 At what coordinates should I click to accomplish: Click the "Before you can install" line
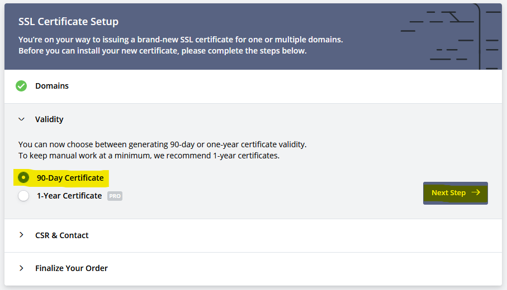(x=162, y=51)
